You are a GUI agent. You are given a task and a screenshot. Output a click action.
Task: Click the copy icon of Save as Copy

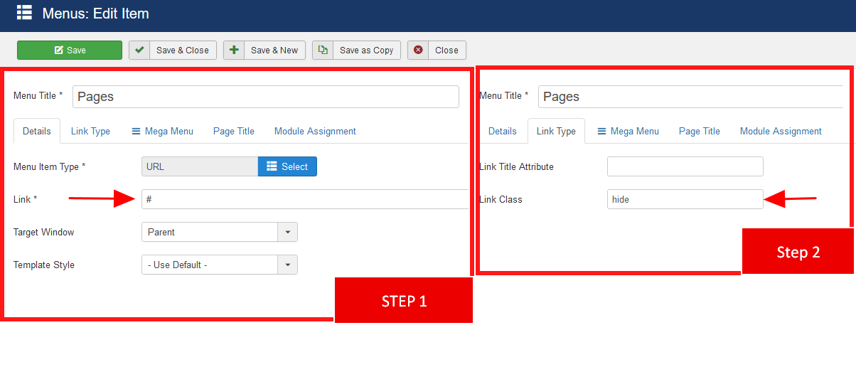323,50
